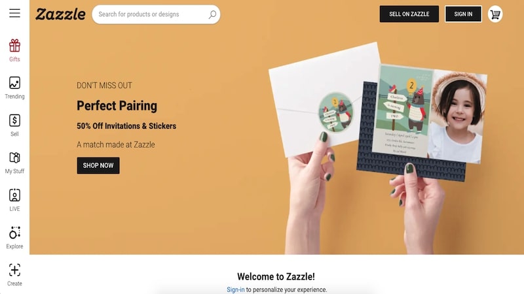
Task: Click the Perfect Pairing headline
Action: [117, 106]
